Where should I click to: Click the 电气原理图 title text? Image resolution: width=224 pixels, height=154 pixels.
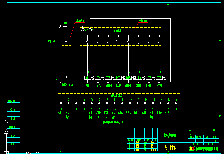pyautogui.click(x=170, y=136)
